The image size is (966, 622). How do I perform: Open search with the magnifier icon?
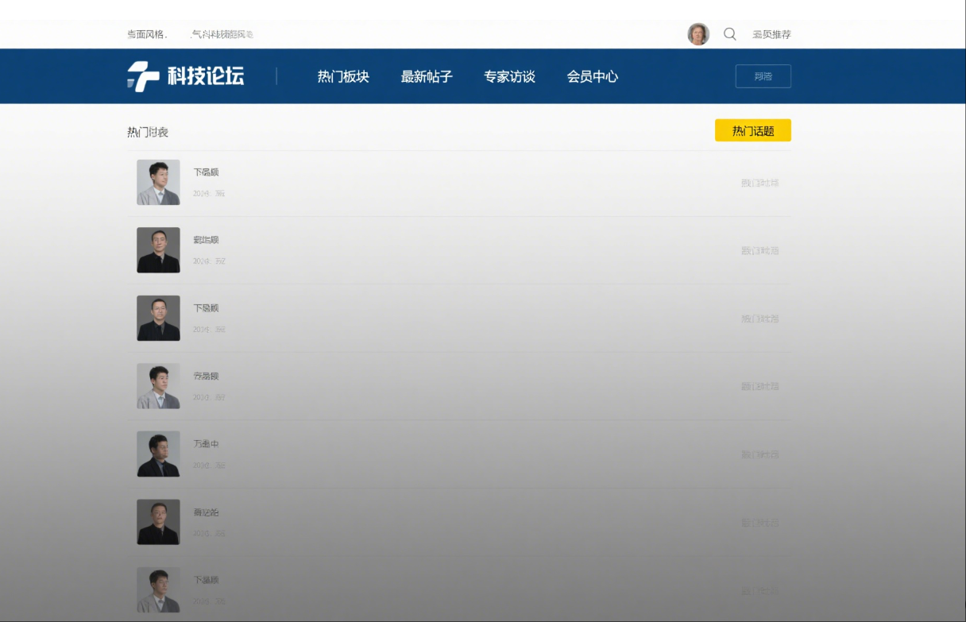[729, 34]
